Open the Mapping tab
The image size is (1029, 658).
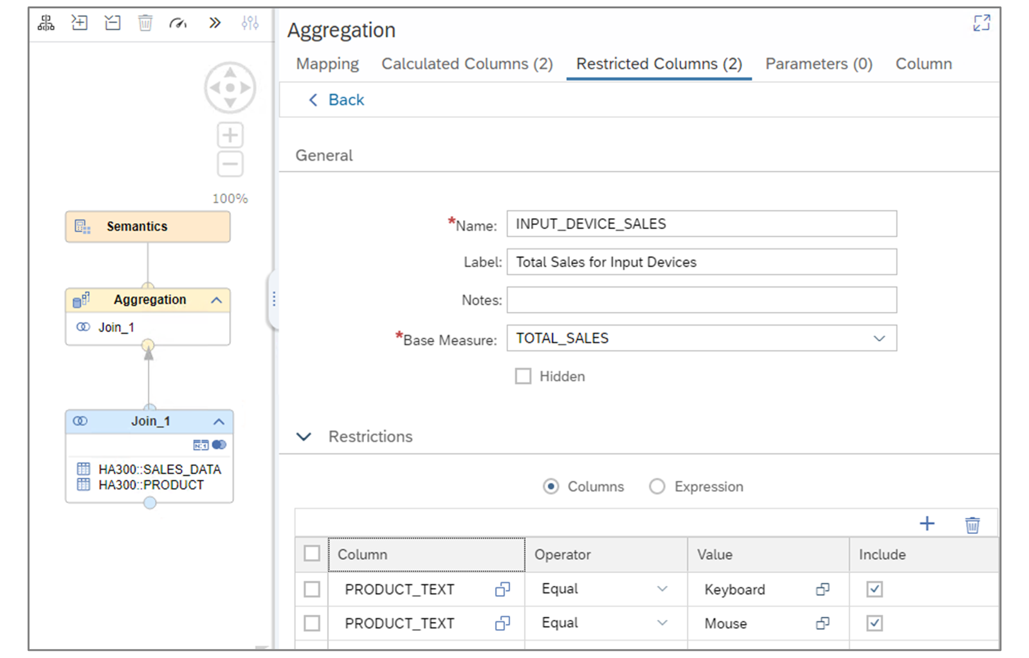(327, 64)
